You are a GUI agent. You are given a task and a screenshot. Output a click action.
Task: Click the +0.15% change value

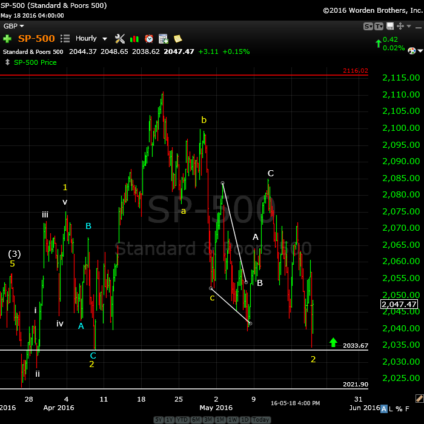tap(236, 51)
